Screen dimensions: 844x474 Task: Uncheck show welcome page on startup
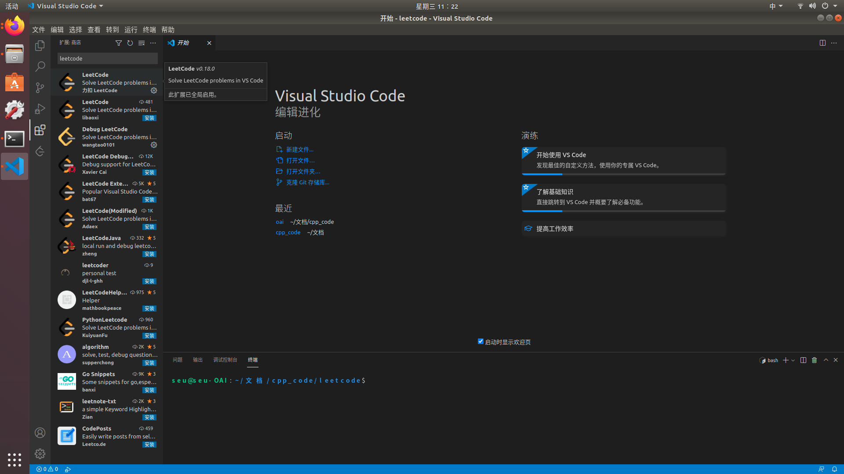480,341
